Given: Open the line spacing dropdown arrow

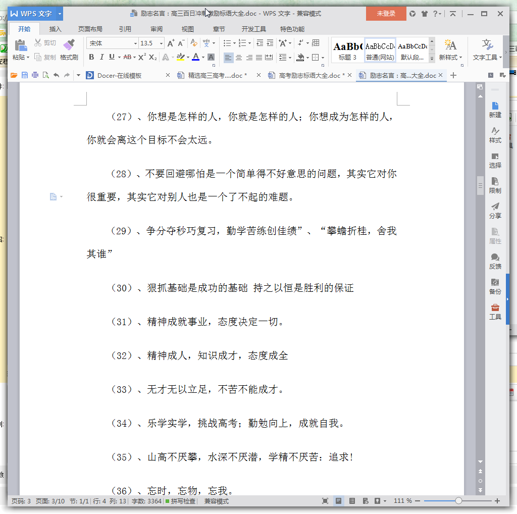Looking at the screenshot, I should [290, 58].
